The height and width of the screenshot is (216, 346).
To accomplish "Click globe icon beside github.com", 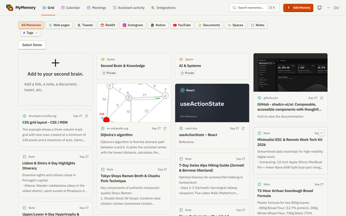I will click(x=259, y=98).
